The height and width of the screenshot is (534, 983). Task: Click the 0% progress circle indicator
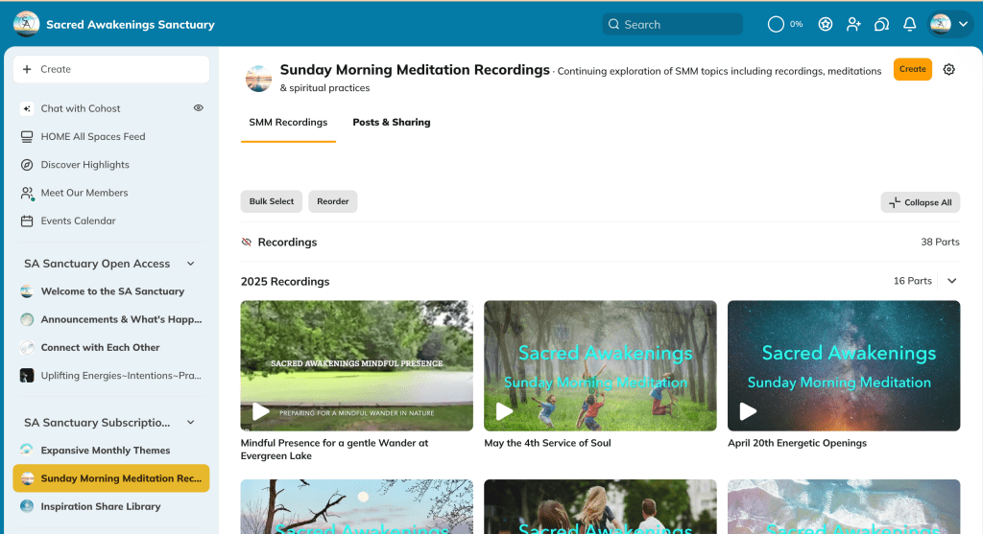776,24
